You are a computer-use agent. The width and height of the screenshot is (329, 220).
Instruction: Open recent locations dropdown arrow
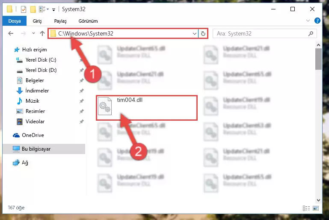pyautogui.click(x=33, y=33)
